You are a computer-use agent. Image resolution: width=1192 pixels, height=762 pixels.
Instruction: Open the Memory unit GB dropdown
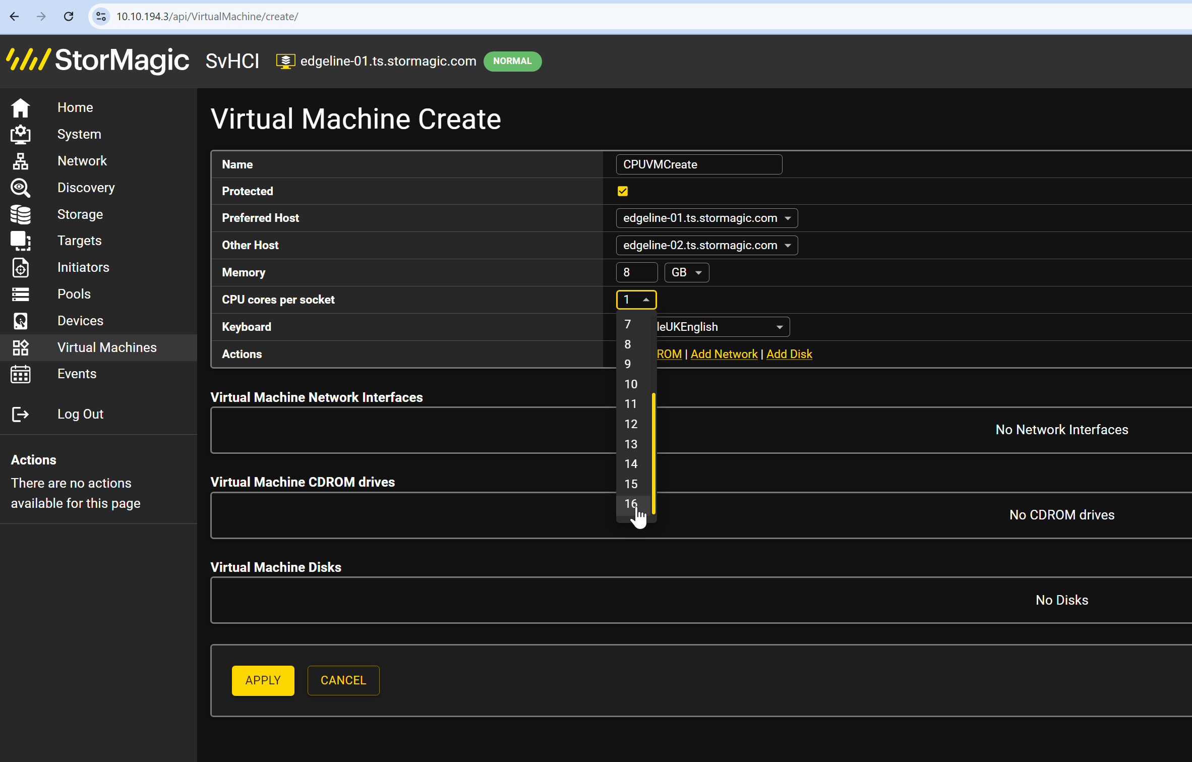click(687, 273)
